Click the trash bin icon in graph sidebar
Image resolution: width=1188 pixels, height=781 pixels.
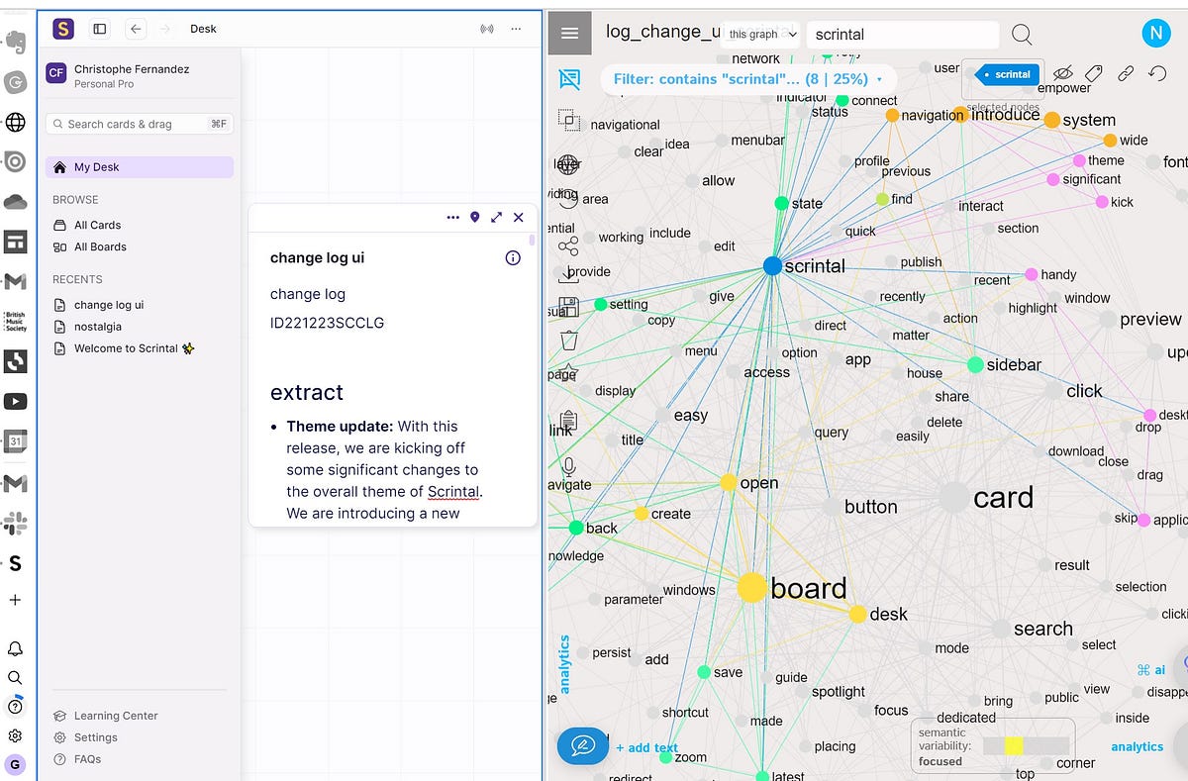pyautogui.click(x=568, y=341)
